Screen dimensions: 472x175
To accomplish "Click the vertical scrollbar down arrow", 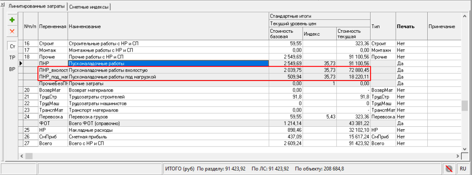I will point(465,149).
